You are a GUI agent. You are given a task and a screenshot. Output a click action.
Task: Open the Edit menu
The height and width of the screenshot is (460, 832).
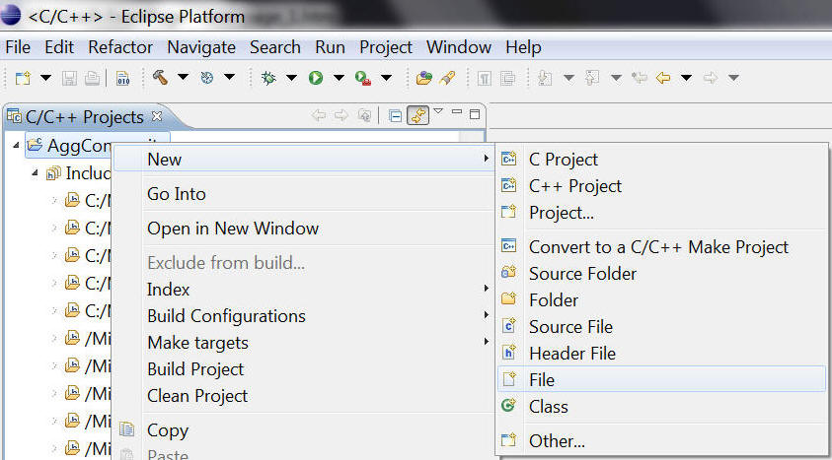pyautogui.click(x=59, y=47)
